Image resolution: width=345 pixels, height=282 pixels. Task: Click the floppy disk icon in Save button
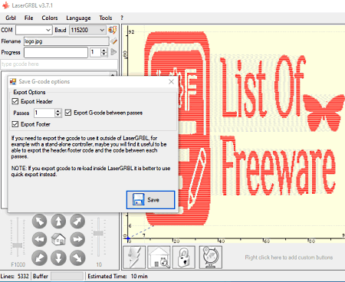click(x=138, y=200)
